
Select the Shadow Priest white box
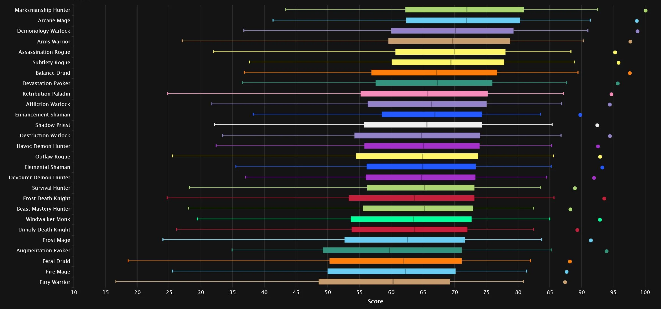click(x=423, y=125)
